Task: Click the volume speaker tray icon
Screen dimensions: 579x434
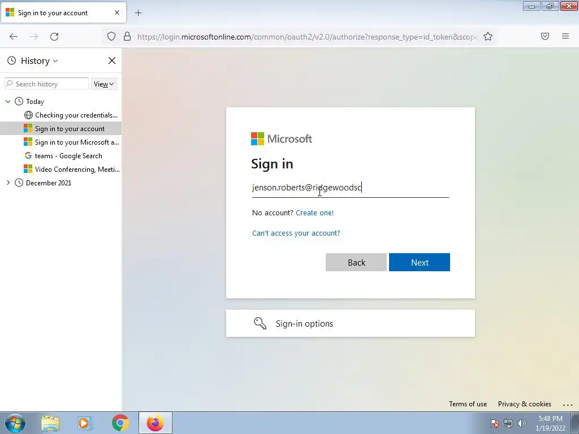Action: tap(521, 423)
